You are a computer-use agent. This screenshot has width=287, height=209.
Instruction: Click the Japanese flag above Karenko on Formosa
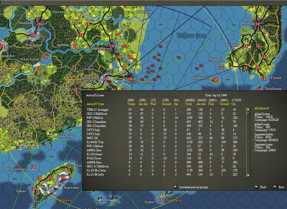click(63, 178)
